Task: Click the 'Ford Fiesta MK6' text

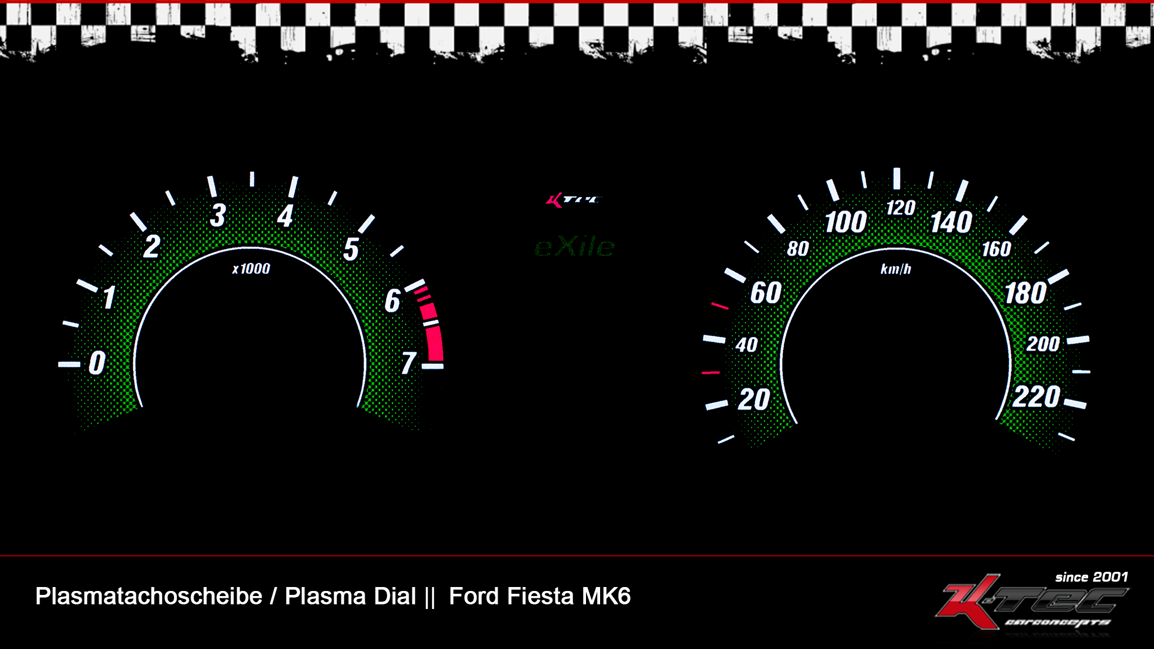Action: 540,596
